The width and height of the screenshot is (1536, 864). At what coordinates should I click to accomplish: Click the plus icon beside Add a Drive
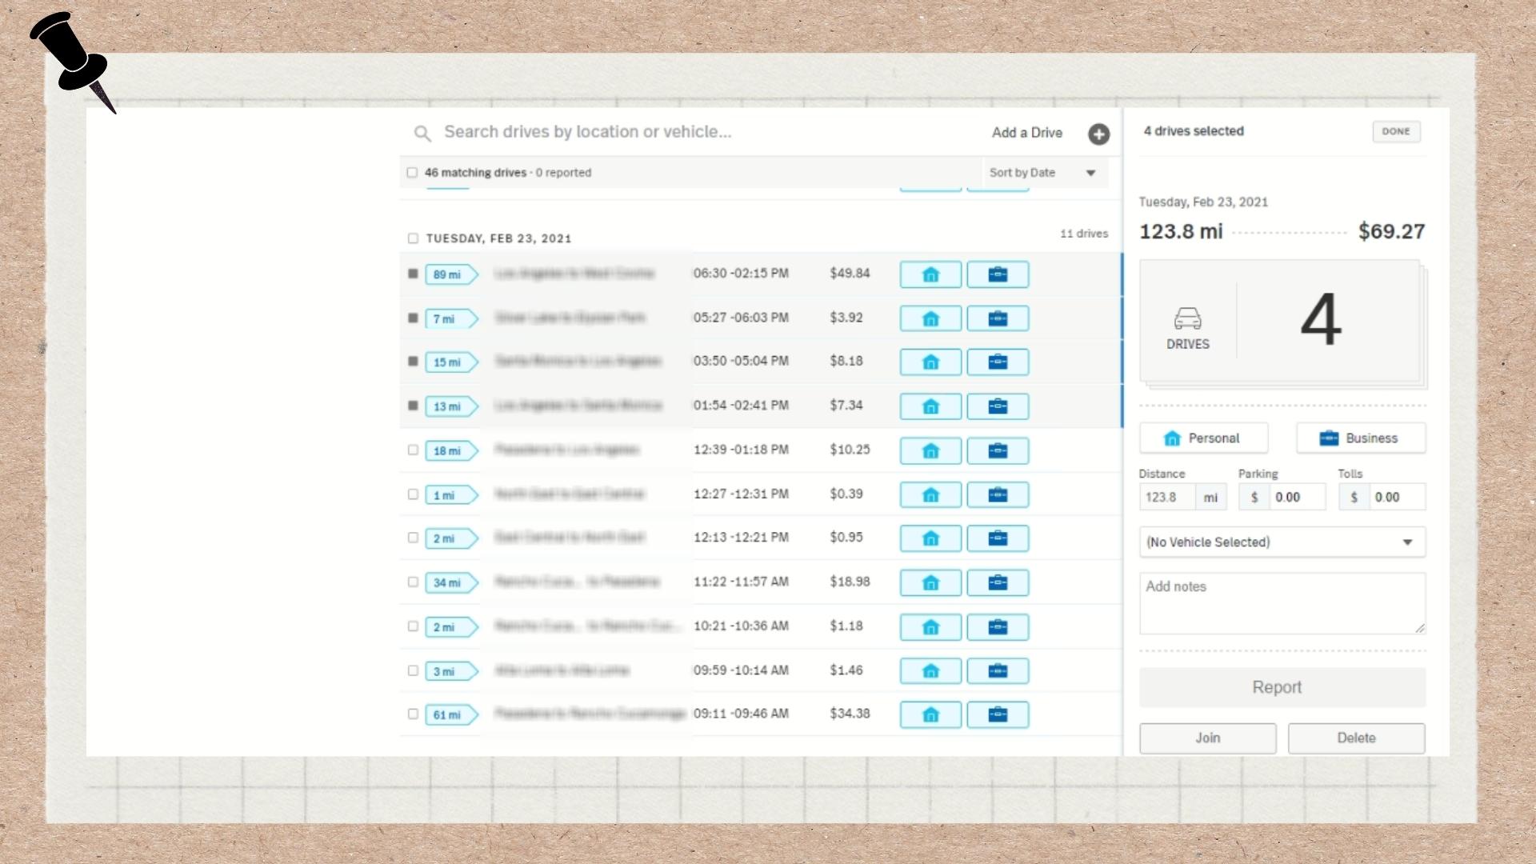(x=1098, y=134)
